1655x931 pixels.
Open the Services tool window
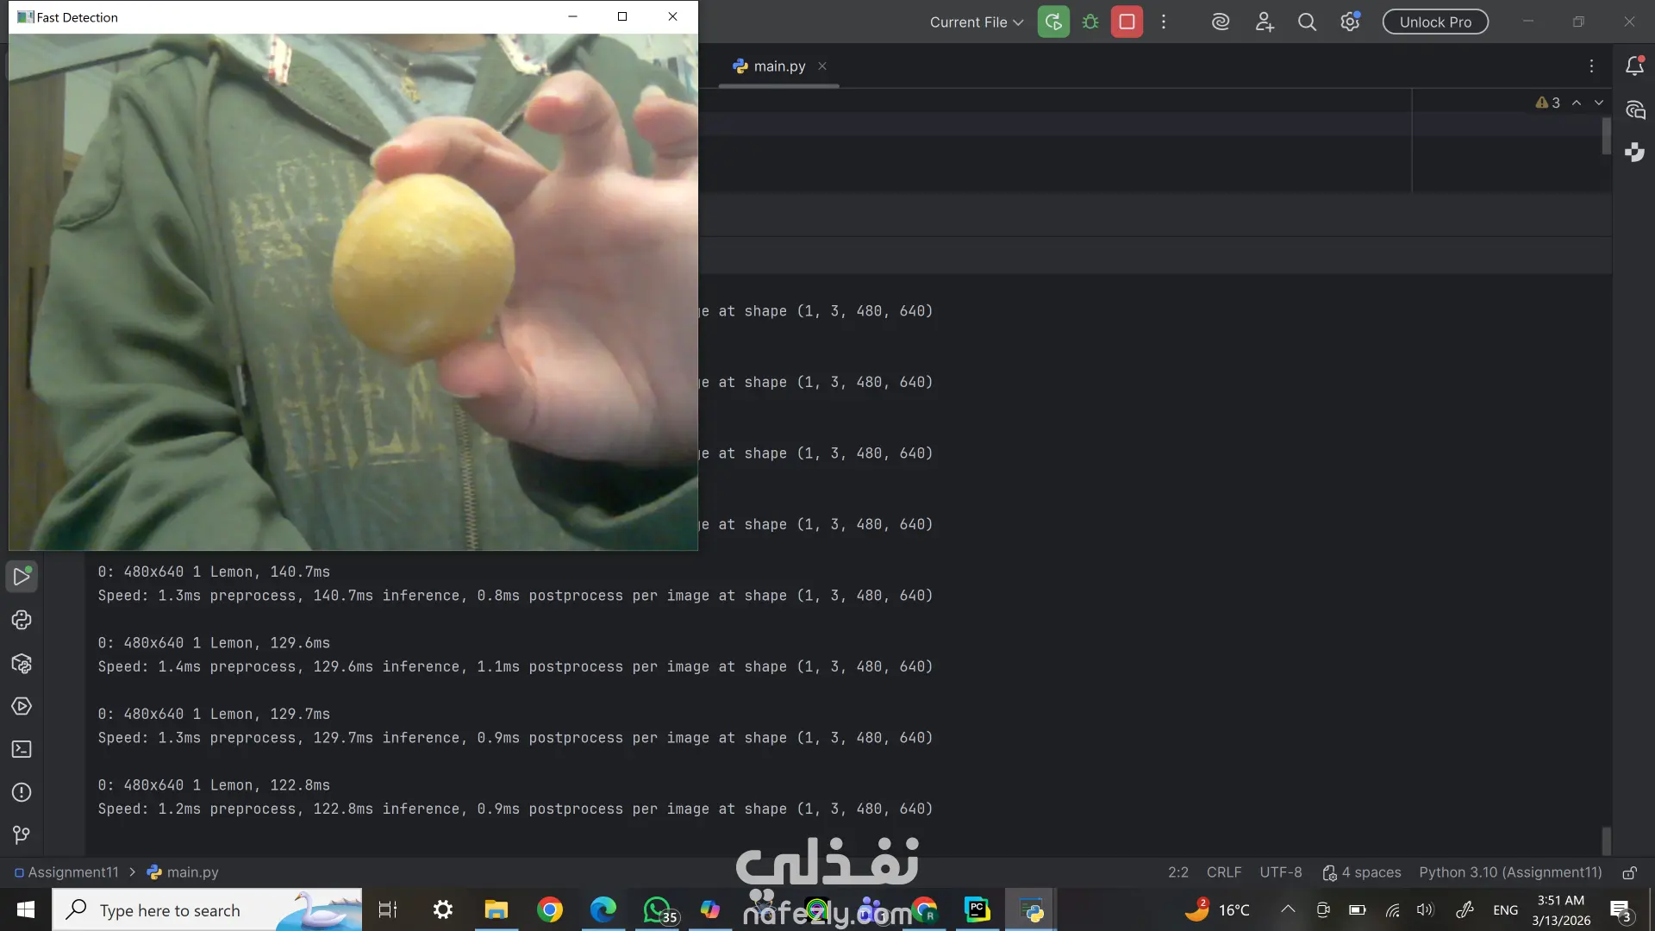pyautogui.click(x=22, y=706)
